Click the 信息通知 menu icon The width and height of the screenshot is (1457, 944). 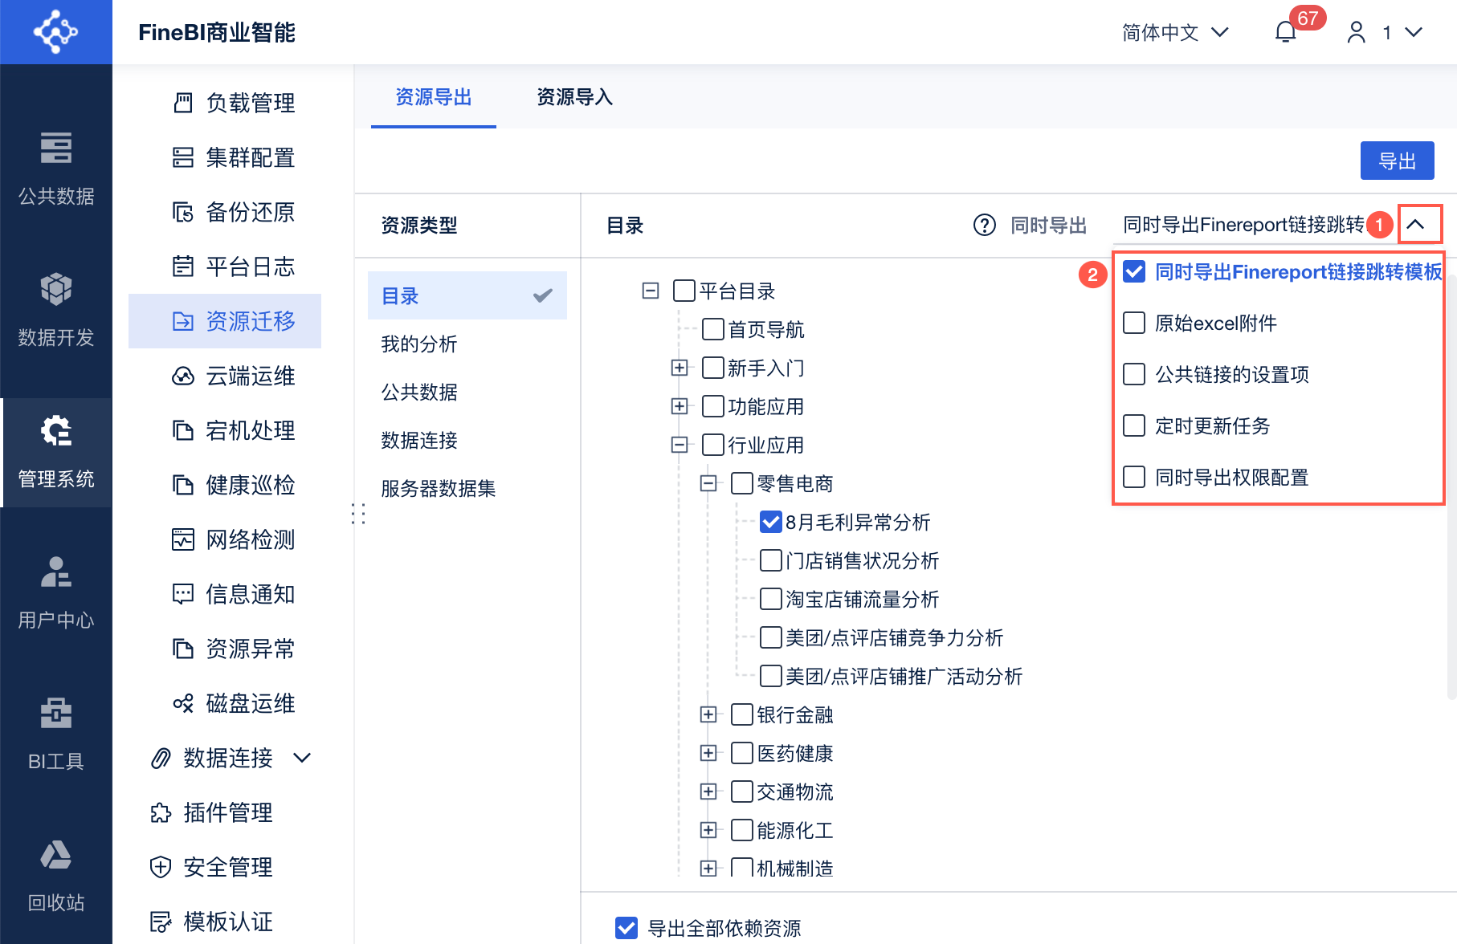183,594
